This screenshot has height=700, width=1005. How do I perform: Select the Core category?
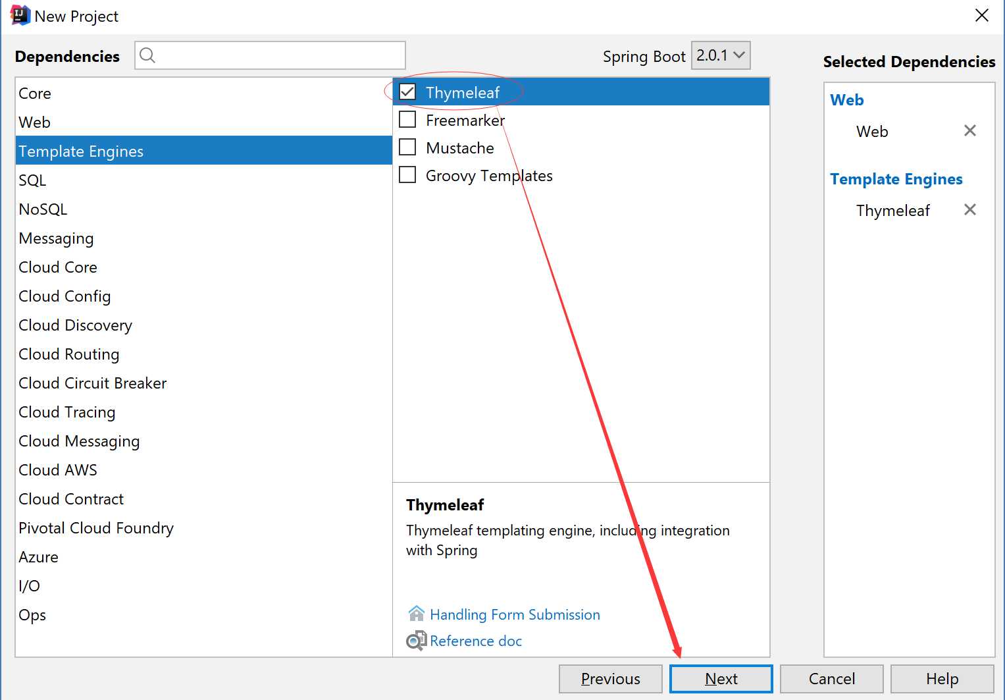tap(203, 93)
